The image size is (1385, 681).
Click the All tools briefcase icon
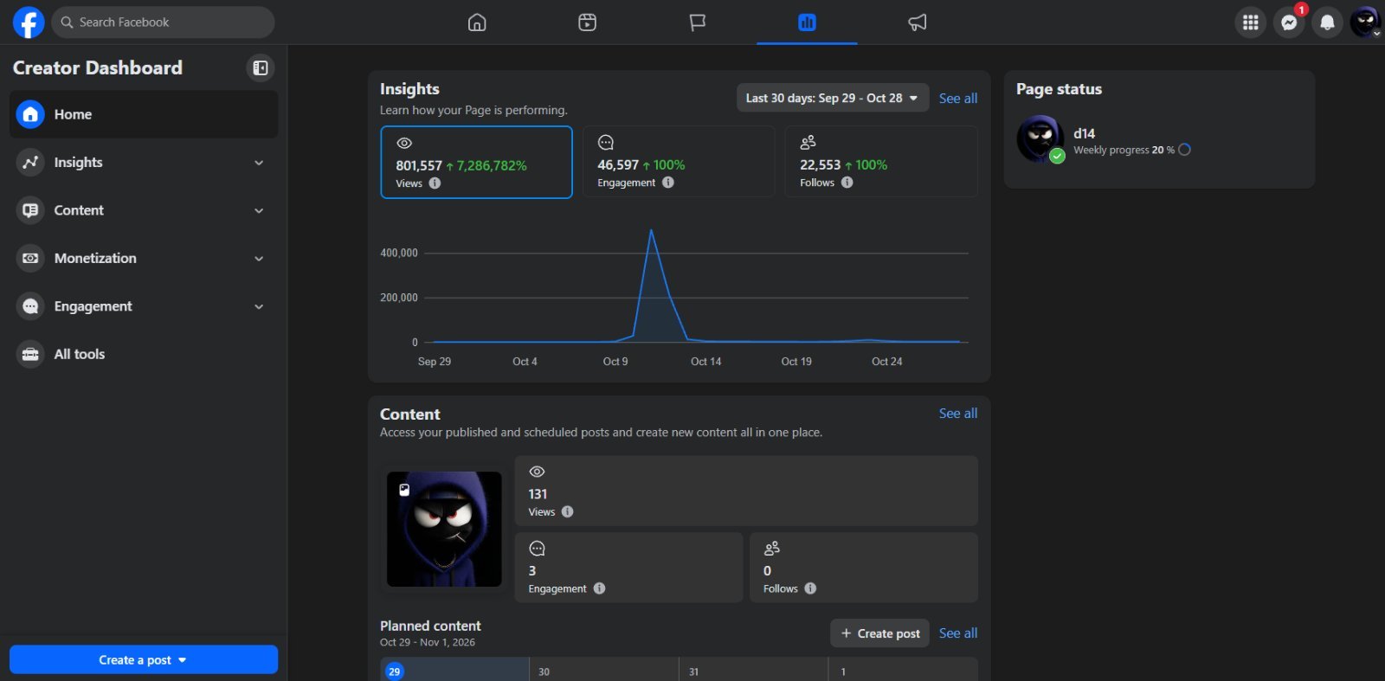(30, 354)
